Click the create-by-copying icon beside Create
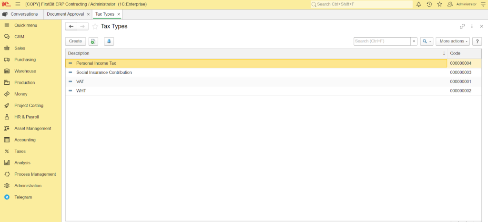This screenshot has width=488, height=222. [x=93, y=41]
